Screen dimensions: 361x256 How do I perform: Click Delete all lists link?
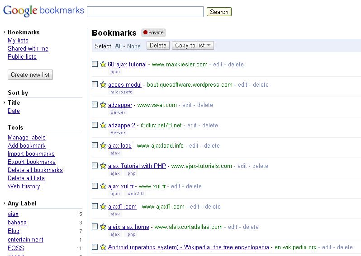click(x=26, y=178)
